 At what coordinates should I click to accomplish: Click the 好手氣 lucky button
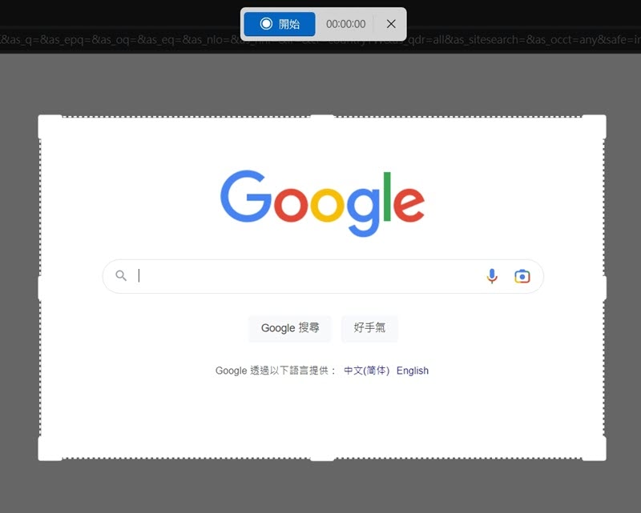coord(369,328)
